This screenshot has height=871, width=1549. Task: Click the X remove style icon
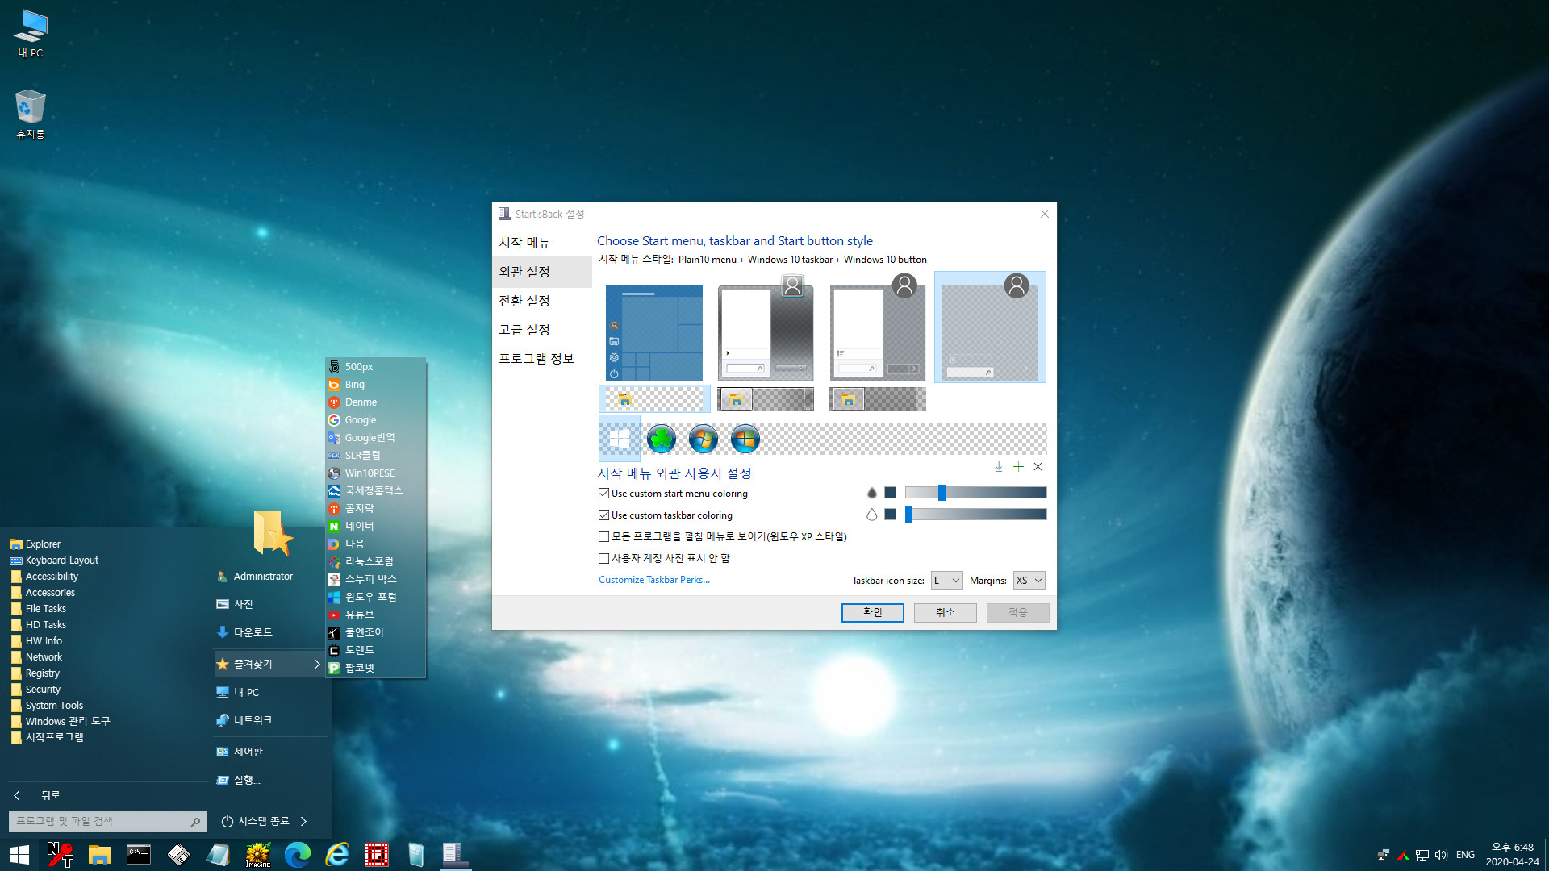(x=1038, y=467)
